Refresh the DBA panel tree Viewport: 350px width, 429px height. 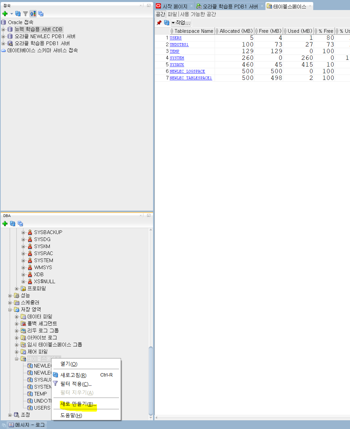(13, 224)
